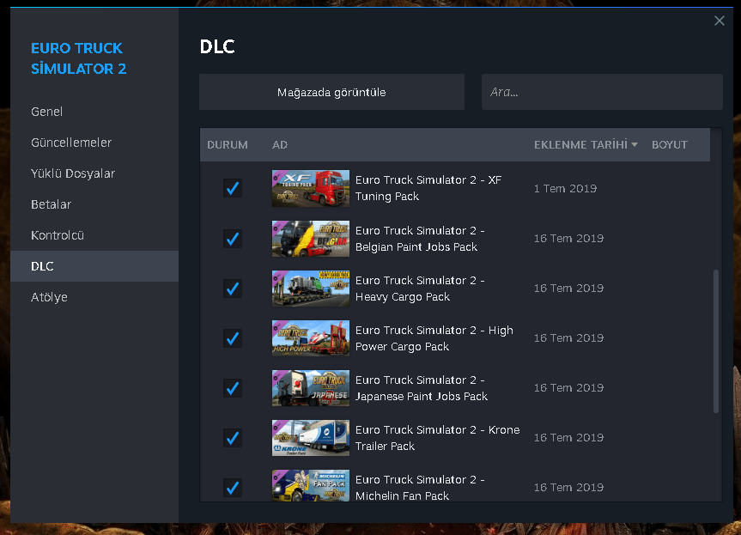Screen dimensions: 741x535
Task: Click the Euro Truck Simulator 2 title
Action: point(78,58)
